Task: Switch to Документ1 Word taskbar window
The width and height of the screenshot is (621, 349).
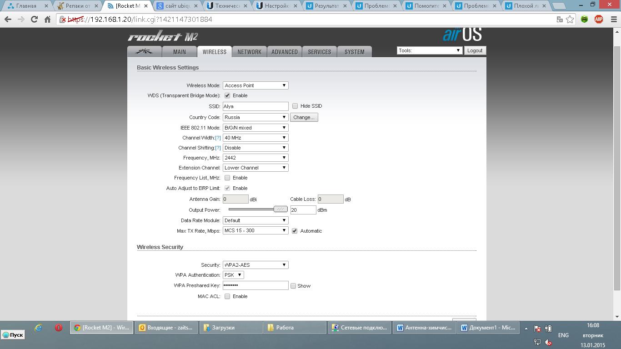Action: [x=488, y=327]
